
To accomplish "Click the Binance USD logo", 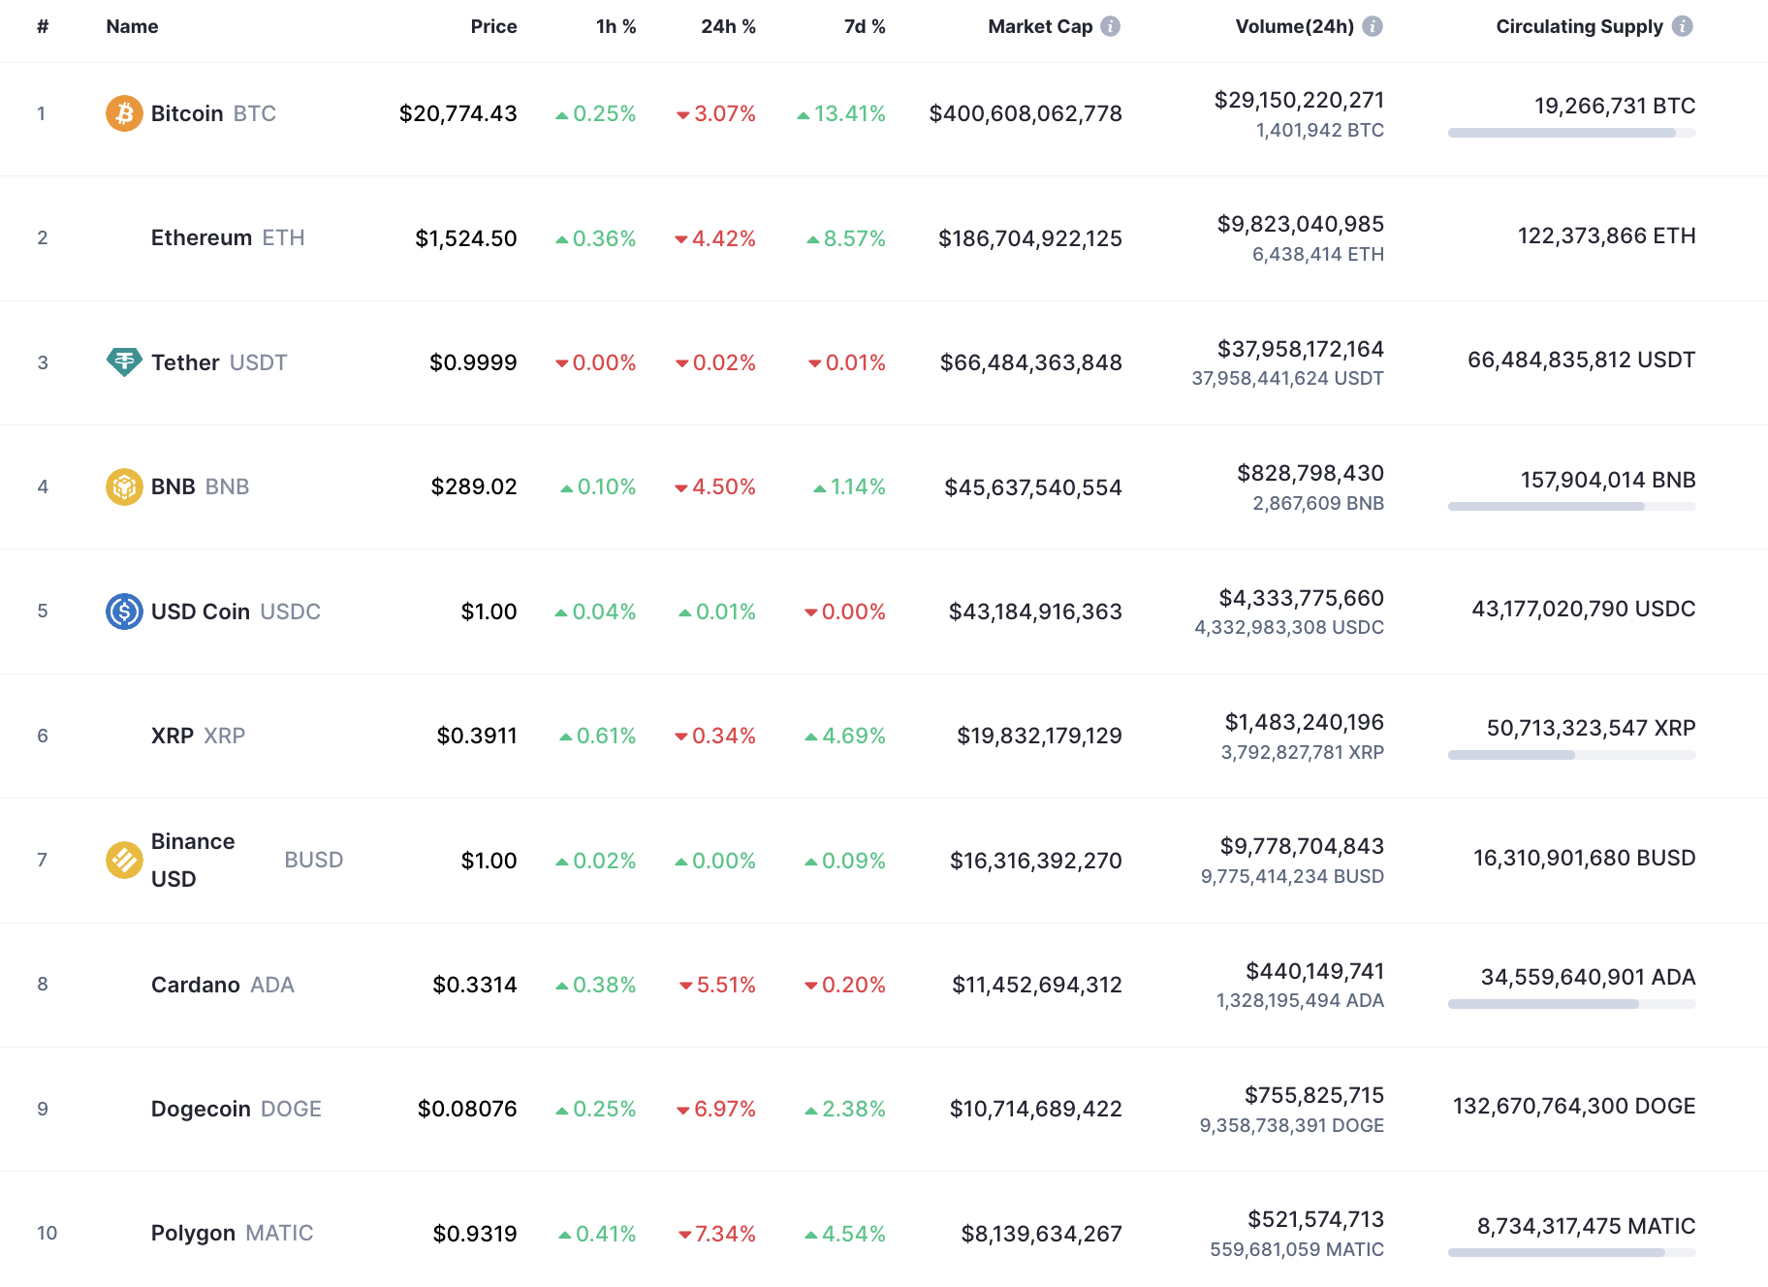I will click(x=124, y=860).
